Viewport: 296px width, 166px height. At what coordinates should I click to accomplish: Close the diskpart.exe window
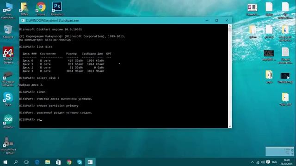[227, 20]
